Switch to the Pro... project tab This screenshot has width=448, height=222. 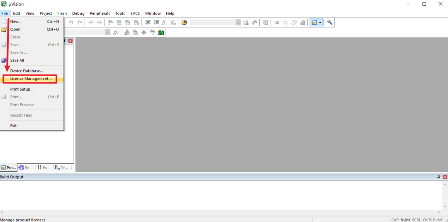tap(9, 168)
